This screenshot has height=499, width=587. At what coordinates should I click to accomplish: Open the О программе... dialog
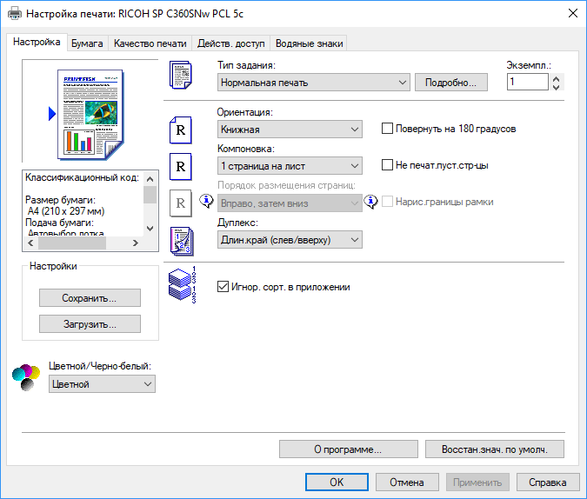349,449
